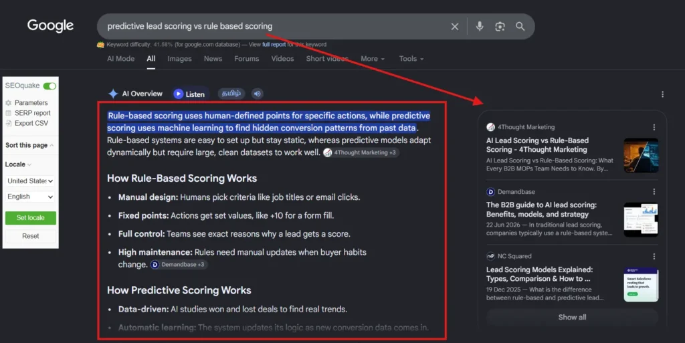685x343 pixels.
Task: Open The B2B guide to AI lead scoring link
Action: tap(541, 209)
